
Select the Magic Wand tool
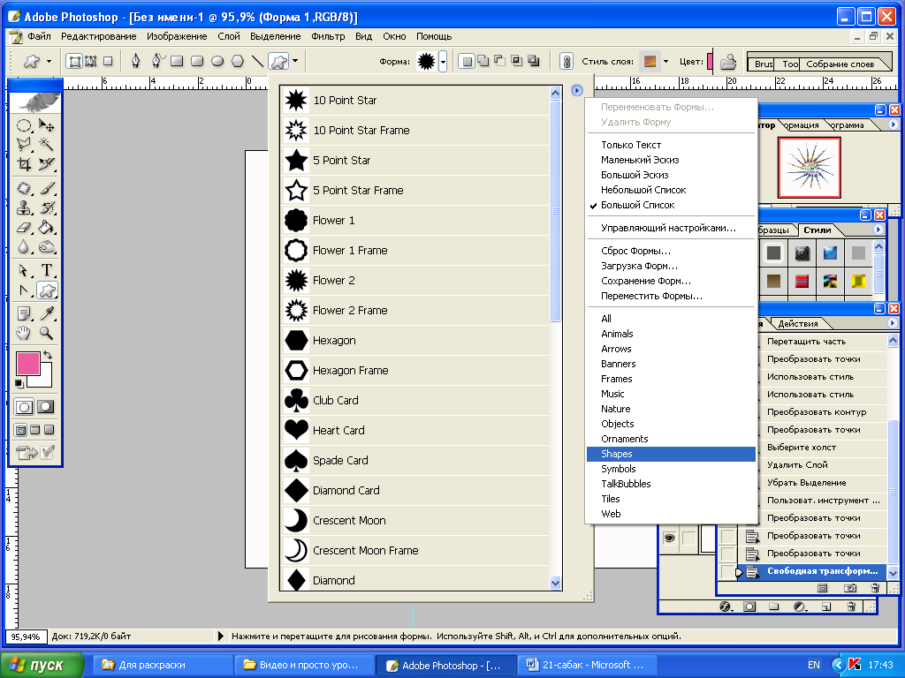coord(46,144)
